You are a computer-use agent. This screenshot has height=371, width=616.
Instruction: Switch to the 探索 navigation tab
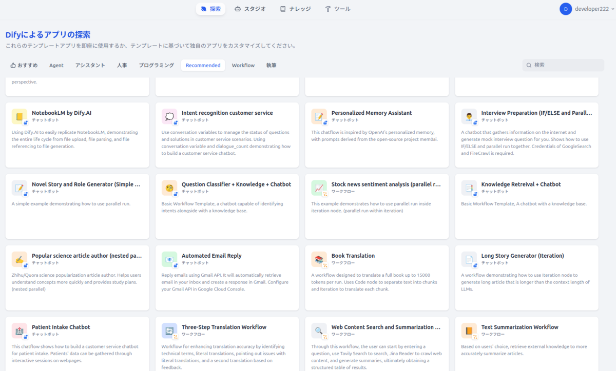(x=210, y=9)
